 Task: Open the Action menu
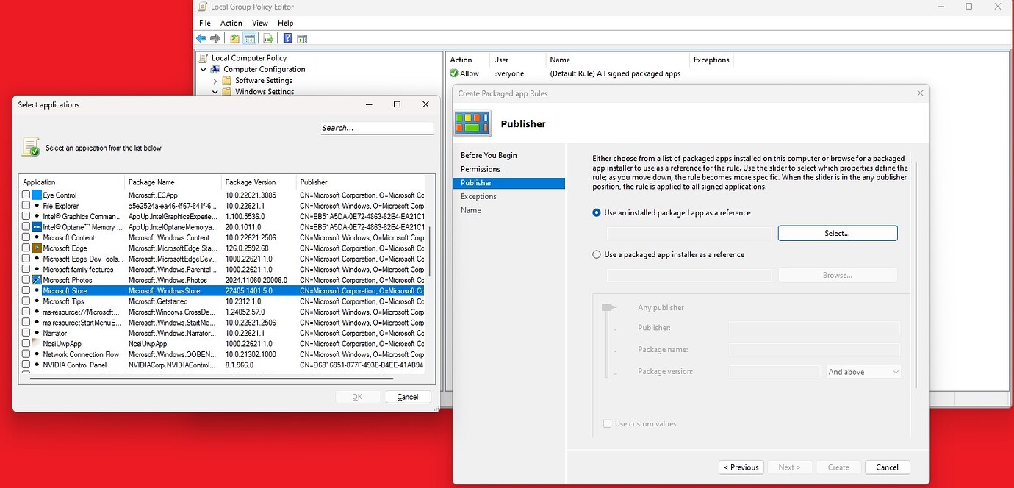point(231,24)
